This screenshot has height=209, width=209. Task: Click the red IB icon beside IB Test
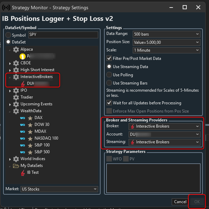[x=23, y=173]
